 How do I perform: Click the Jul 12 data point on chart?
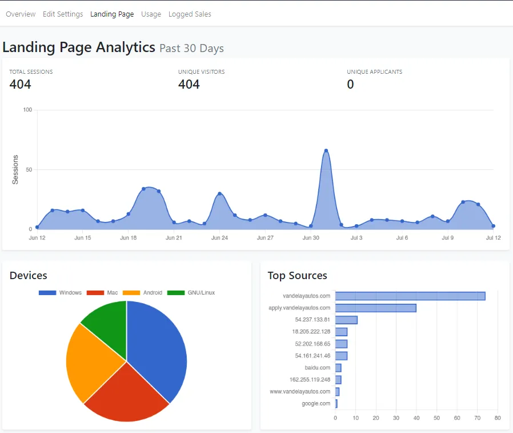click(493, 226)
